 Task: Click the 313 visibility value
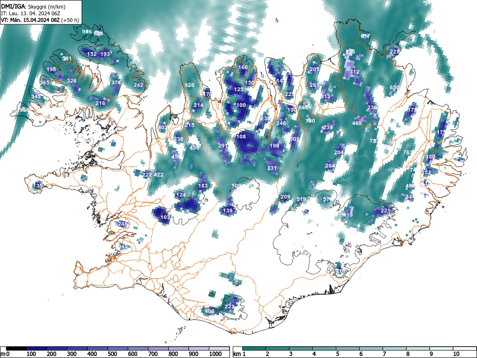[x=325, y=96]
